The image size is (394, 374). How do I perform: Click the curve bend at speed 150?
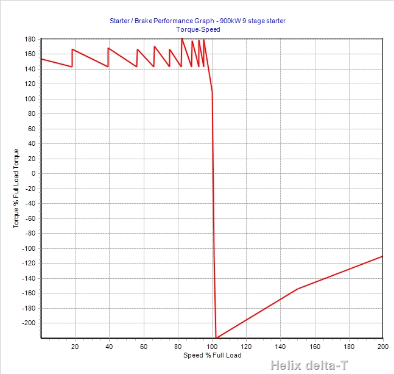coord(297,289)
